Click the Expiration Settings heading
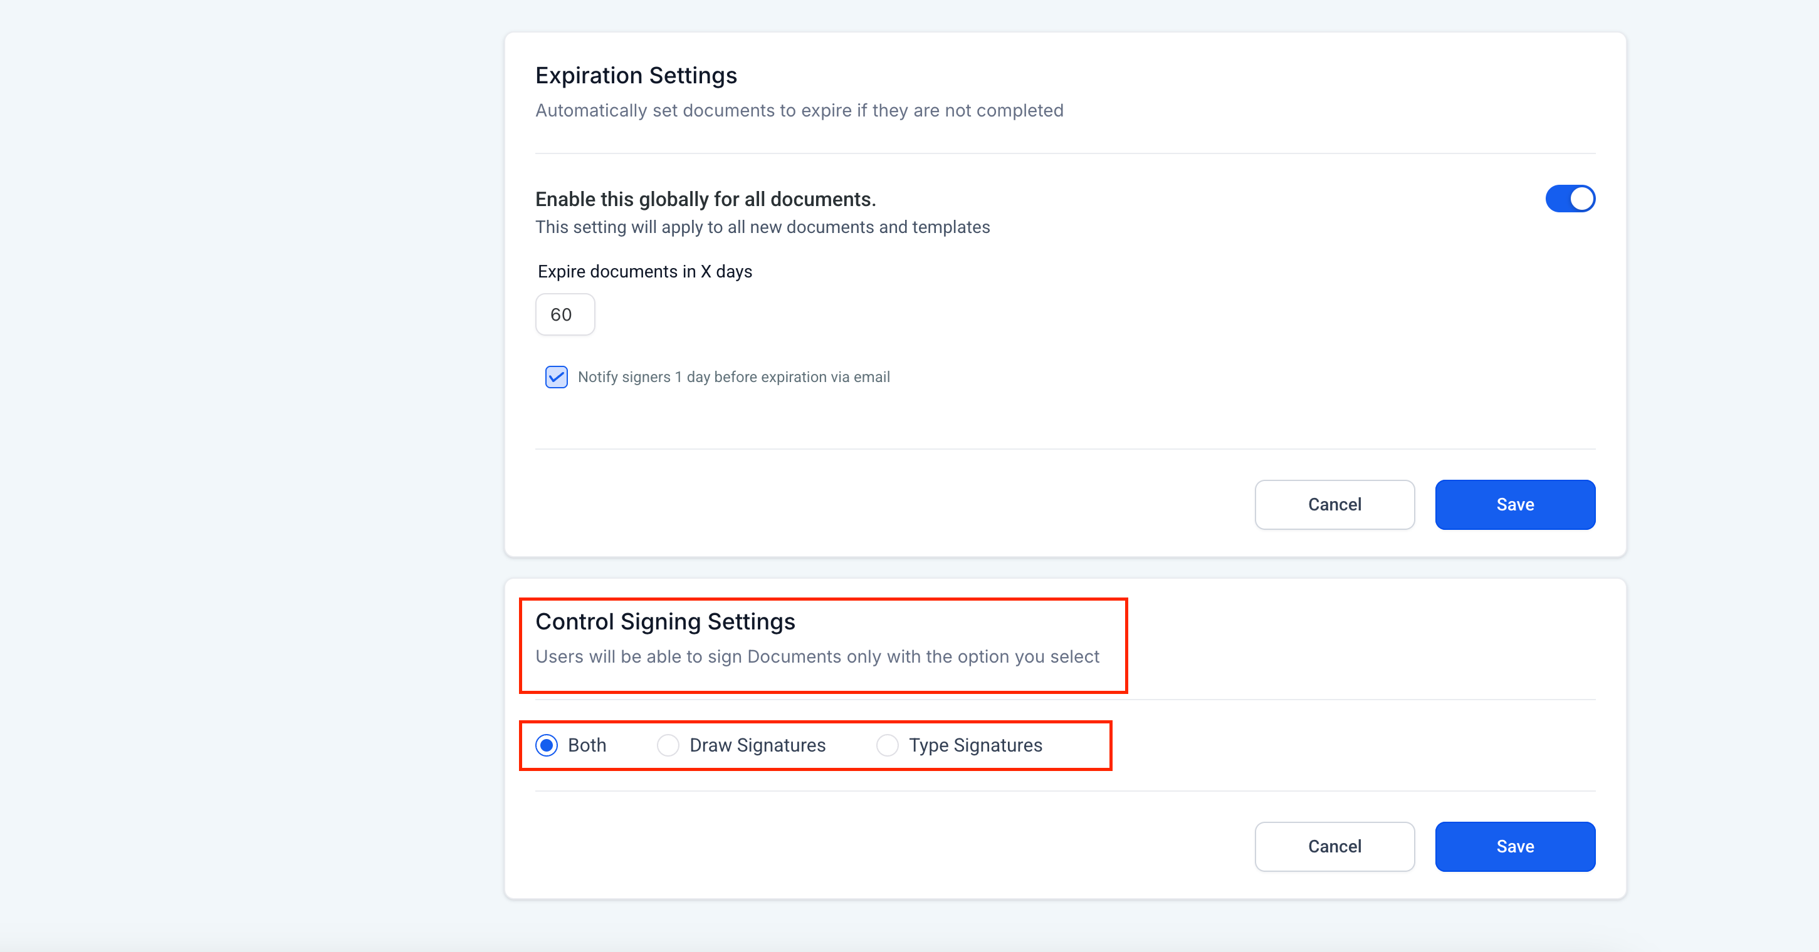1819x952 pixels. click(636, 76)
